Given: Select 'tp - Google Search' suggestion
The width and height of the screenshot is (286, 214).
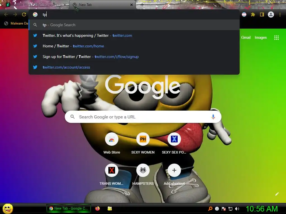Looking at the screenshot, I should tap(134, 25).
